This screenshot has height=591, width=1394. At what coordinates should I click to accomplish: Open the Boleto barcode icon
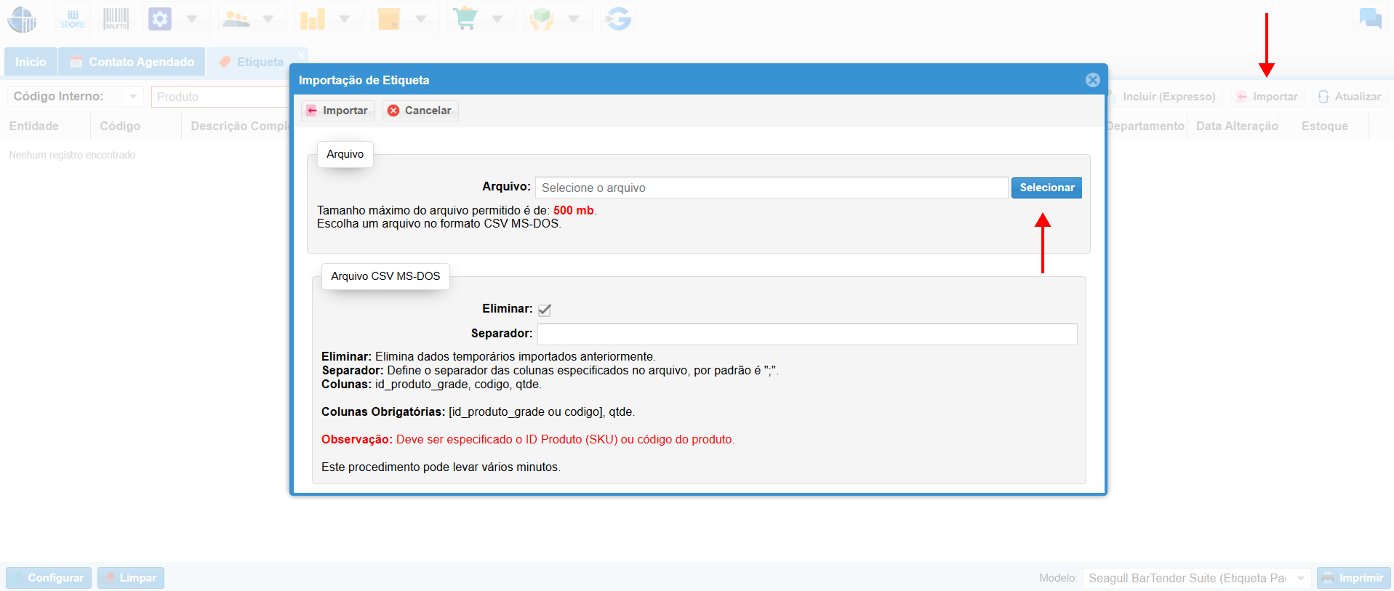pos(116,19)
